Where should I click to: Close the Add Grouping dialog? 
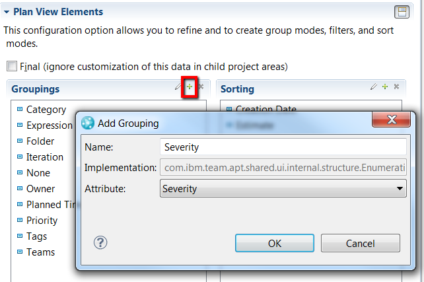click(392, 120)
